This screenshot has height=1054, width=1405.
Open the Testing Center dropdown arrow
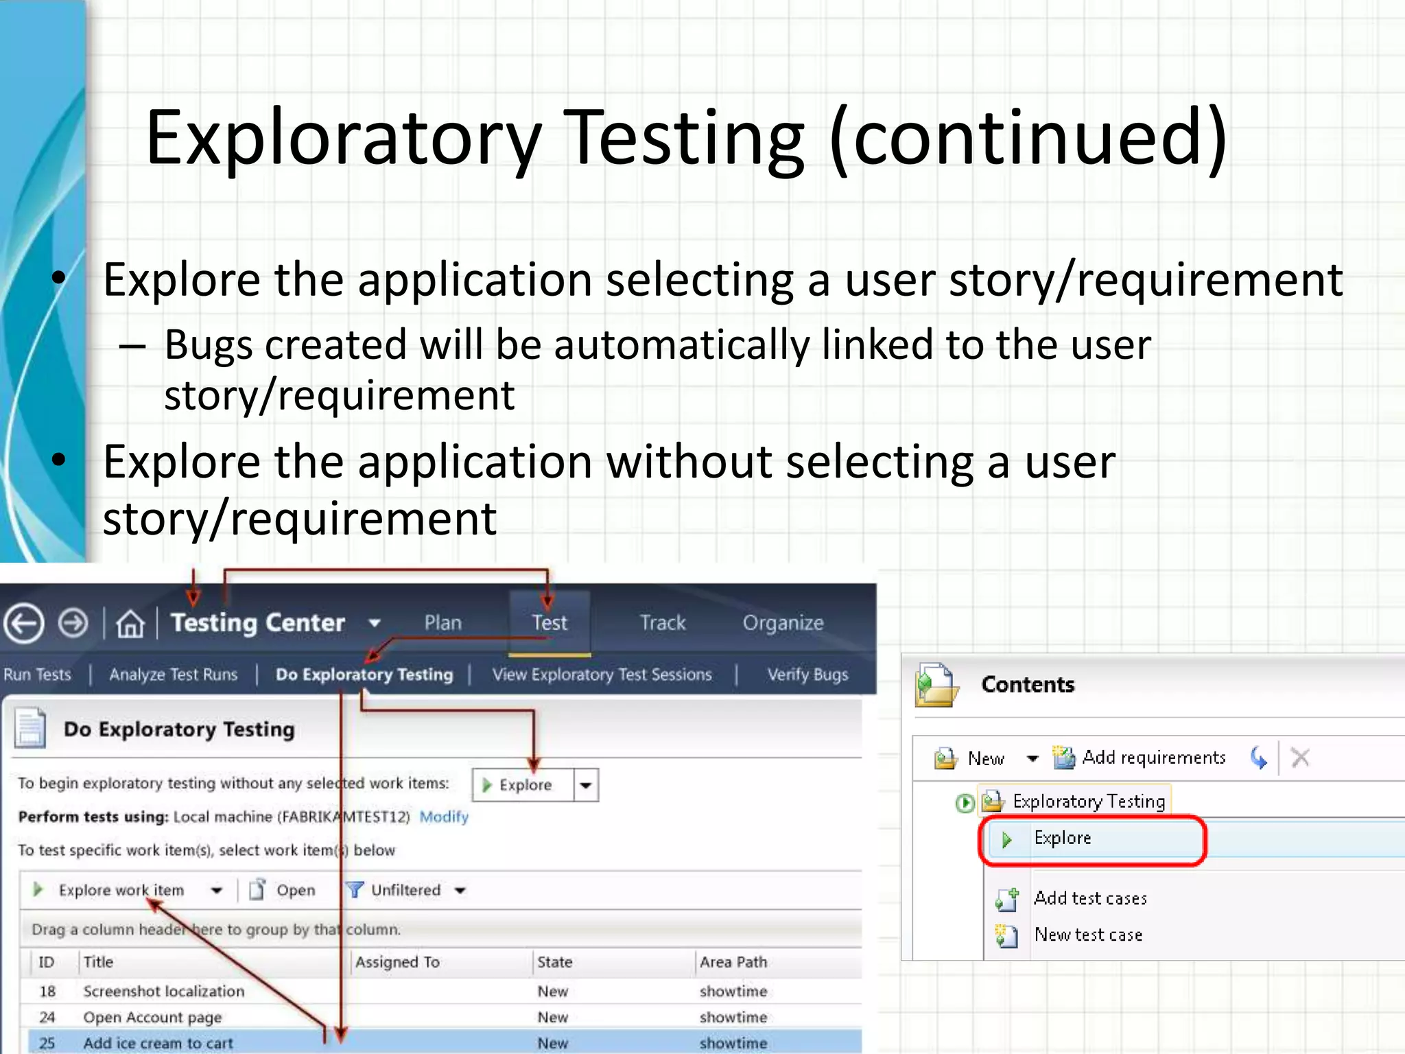coord(375,623)
